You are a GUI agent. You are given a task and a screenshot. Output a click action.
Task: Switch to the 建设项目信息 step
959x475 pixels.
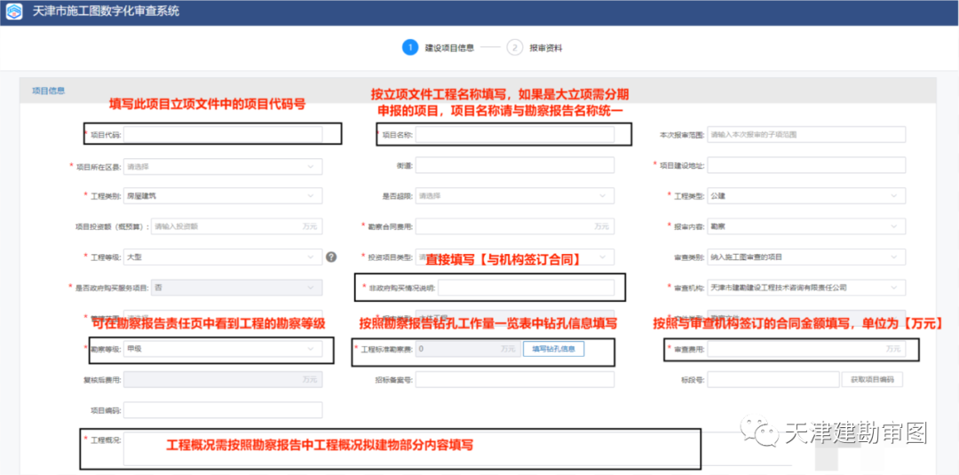pos(438,48)
